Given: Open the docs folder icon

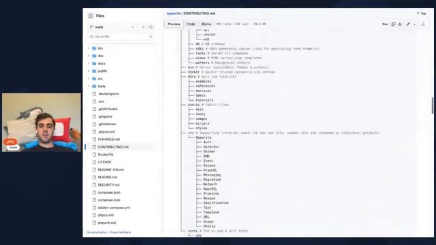Looking at the screenshot, I should (94, 63).
